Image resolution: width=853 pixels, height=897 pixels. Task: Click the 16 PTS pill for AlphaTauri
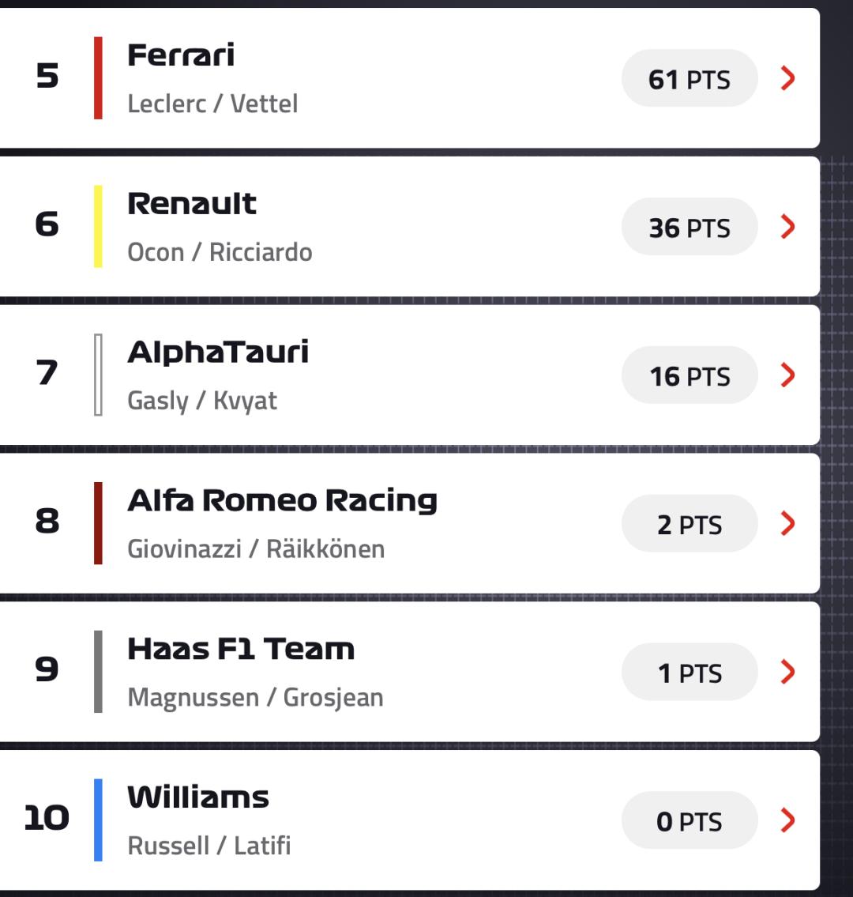pyautogui.click(x=690, y=376)
